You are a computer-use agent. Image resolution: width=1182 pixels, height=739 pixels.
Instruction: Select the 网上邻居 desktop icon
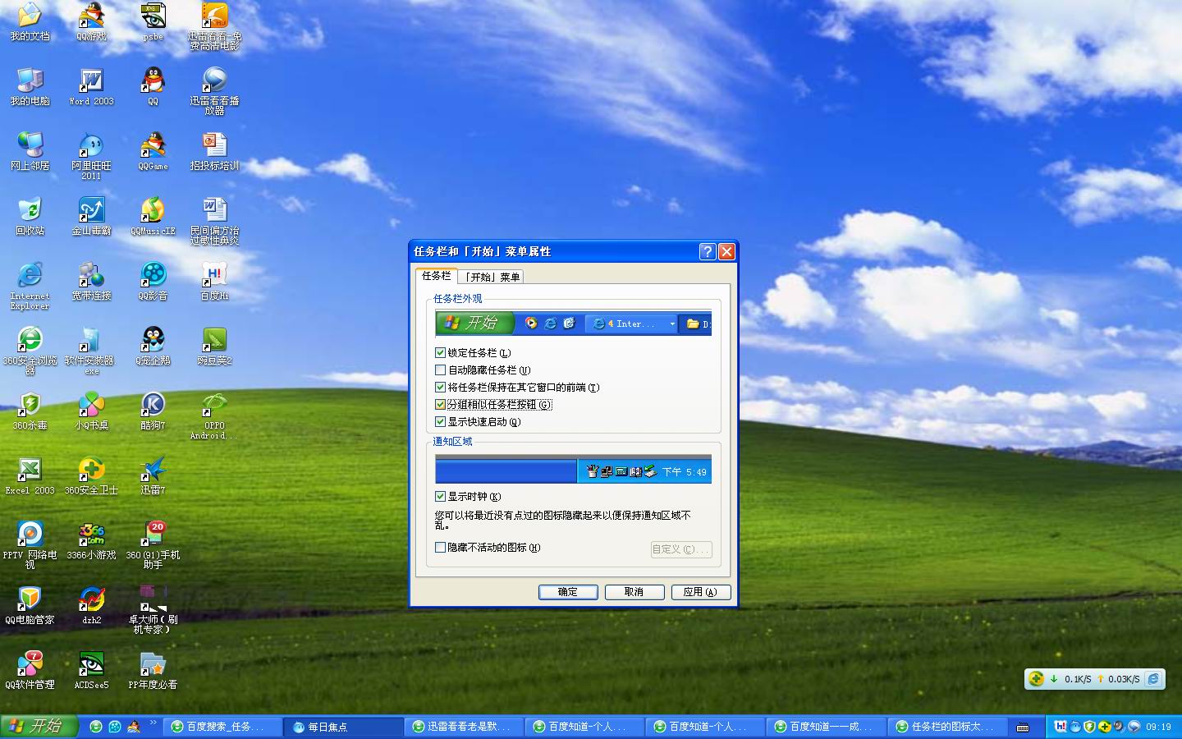click(30, 152)
